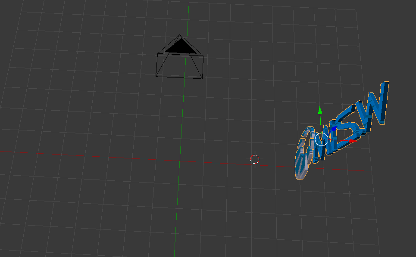Screen dimensions: 416x257
Task: Grab the red X-axis manipulator arrow
Action: 353,141
